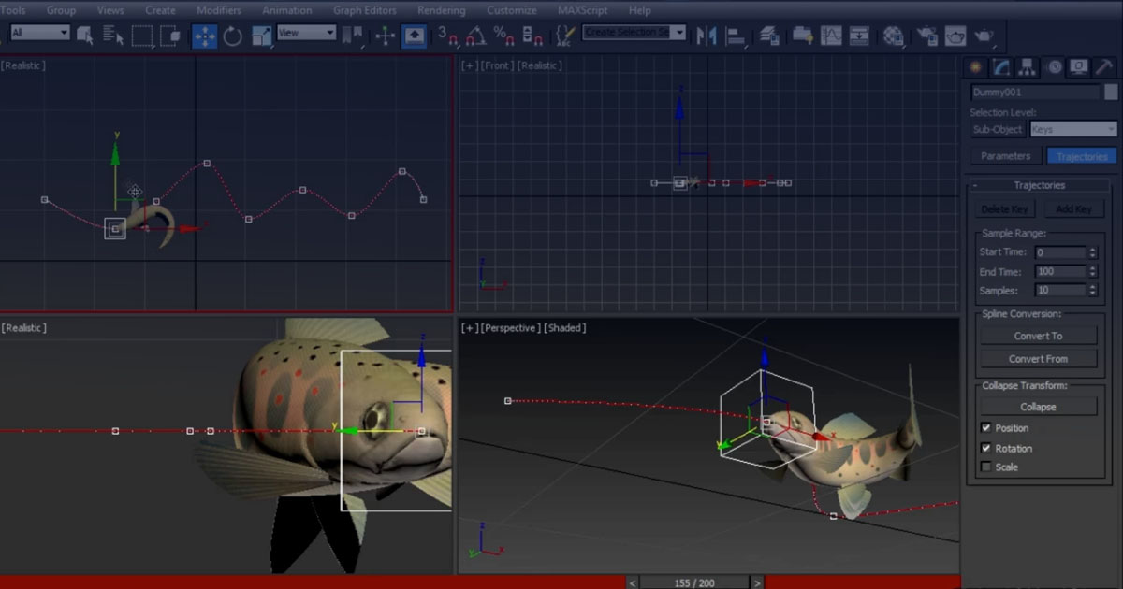Open the Material Editor

pos(893,36)
